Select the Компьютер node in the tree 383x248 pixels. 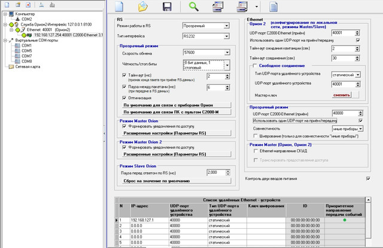pyautogui.click(x=25, y=14)
